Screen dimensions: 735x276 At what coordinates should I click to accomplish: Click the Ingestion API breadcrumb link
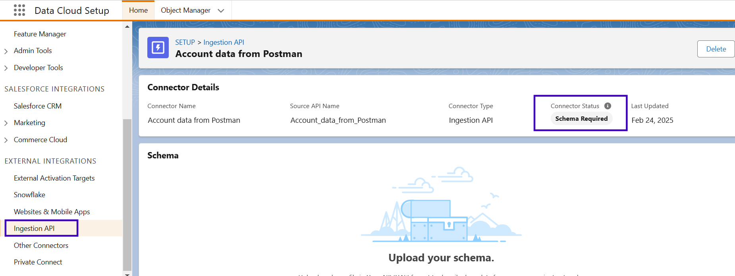pos(224,42)
